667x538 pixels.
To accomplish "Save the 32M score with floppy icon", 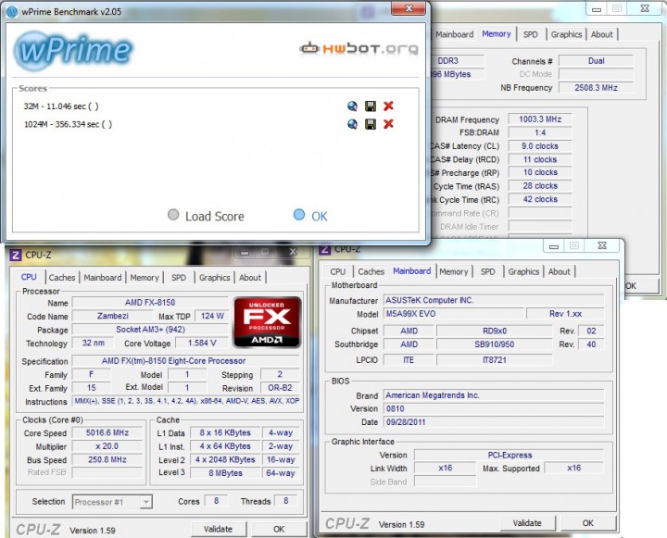I will (371, 106).
